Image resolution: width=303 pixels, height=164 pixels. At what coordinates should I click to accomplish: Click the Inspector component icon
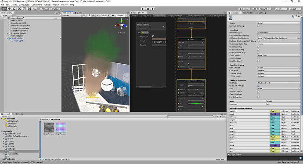(231, 18)
